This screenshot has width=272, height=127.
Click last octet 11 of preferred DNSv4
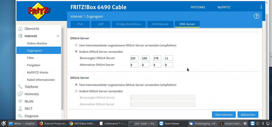(x=169, y=58)
